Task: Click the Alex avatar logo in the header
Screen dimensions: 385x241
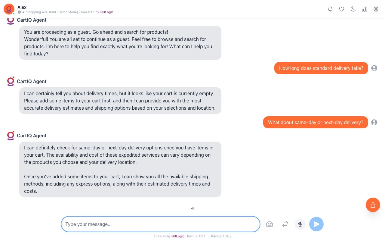Action: pyautogui.click(x=9, y=9)
